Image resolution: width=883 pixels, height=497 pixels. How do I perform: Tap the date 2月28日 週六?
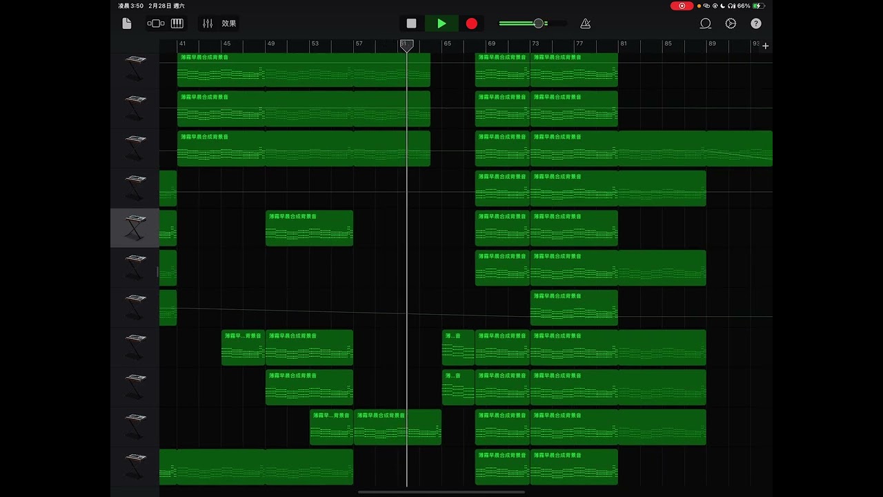166,6
